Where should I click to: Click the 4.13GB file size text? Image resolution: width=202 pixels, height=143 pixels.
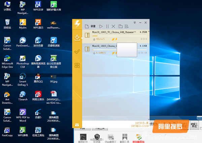pyautogui.click(x=143, y=46)
